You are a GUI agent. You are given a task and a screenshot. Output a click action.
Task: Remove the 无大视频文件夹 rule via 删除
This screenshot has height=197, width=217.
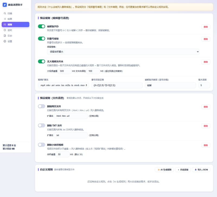[x=206, y=62]
